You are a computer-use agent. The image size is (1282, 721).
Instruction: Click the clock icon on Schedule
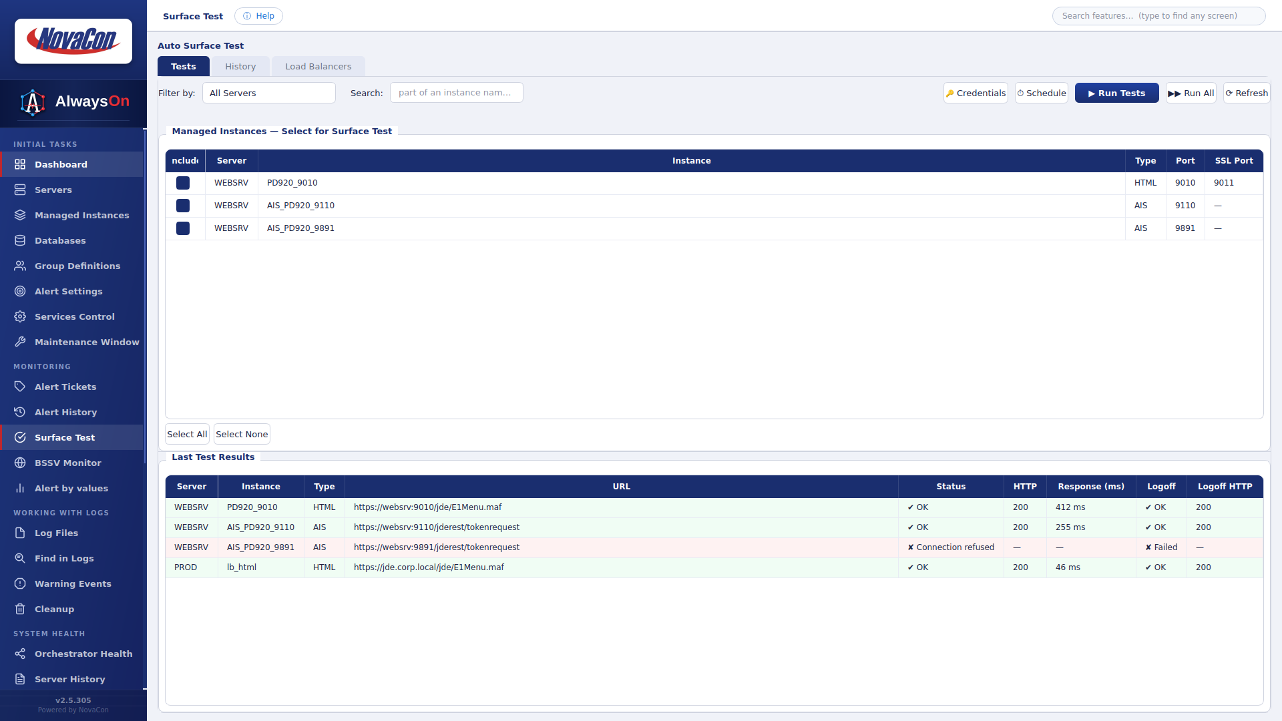pyautogui.click(x=1020, y=93)
